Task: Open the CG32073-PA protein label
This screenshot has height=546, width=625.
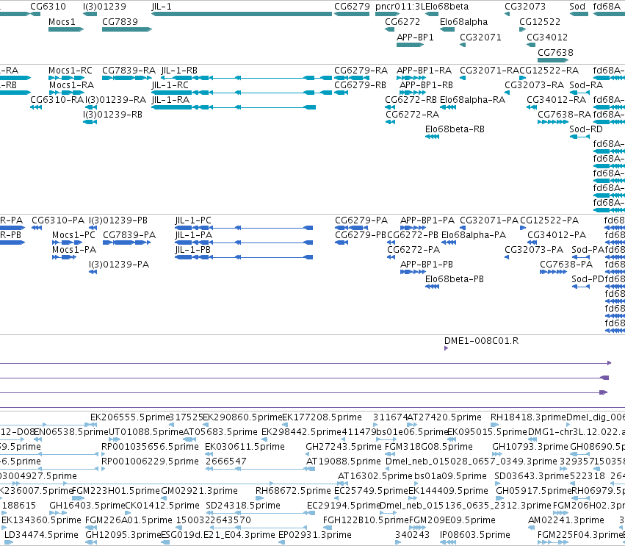Action: point(534,250)
